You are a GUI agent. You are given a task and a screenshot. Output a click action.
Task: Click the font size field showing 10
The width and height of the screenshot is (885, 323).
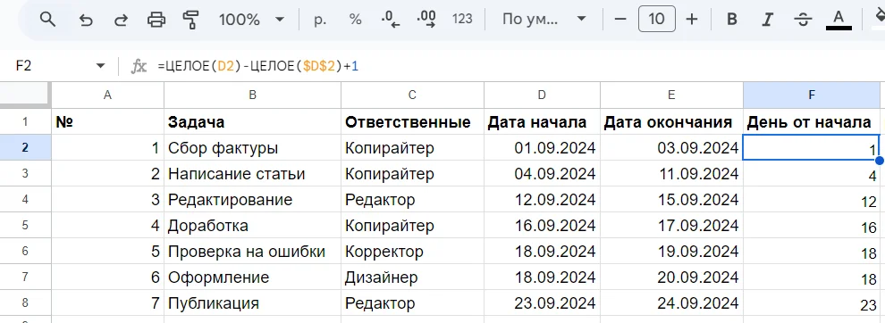click(x=656, y=20)
